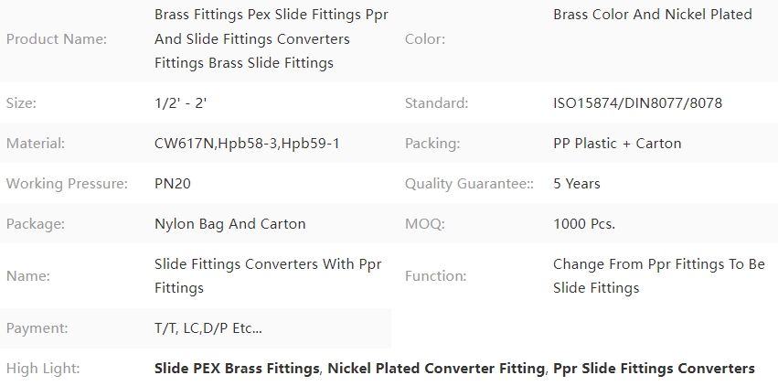
Task: Click the Quality Guarantee label
Action: point(469,184)
